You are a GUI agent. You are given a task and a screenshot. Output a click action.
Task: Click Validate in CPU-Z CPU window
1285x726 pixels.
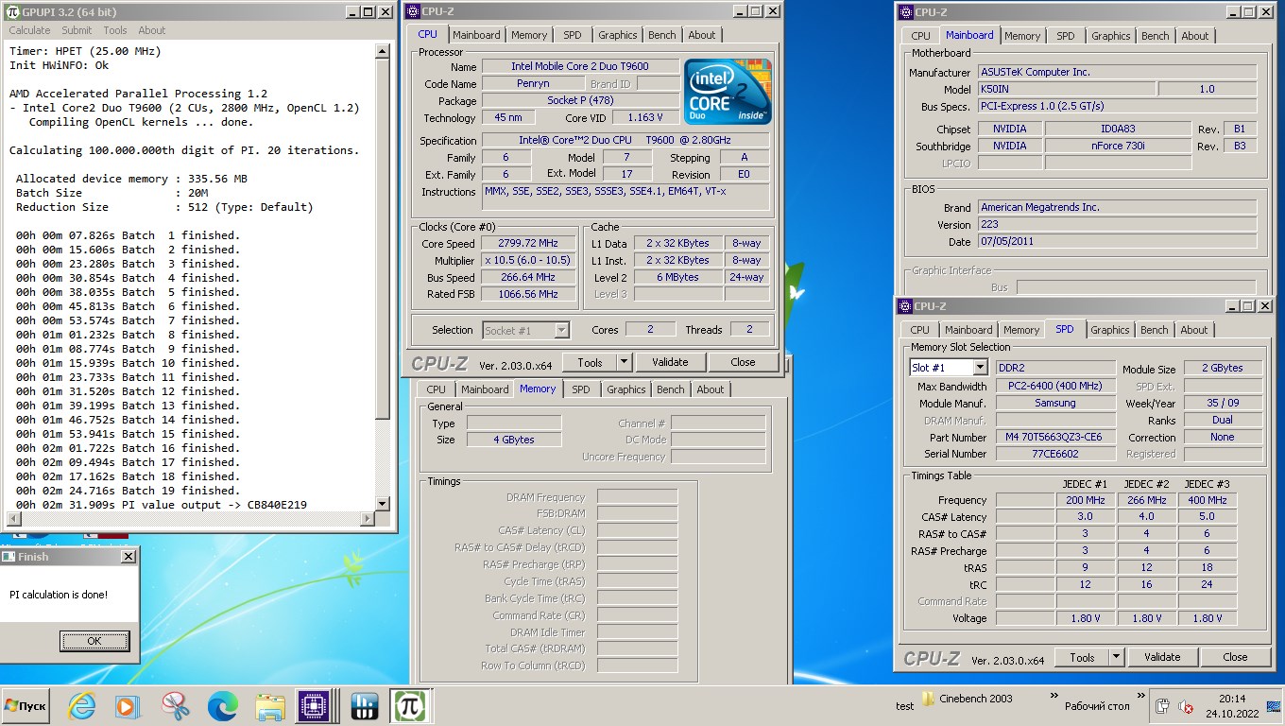click(x=670, y=362)
